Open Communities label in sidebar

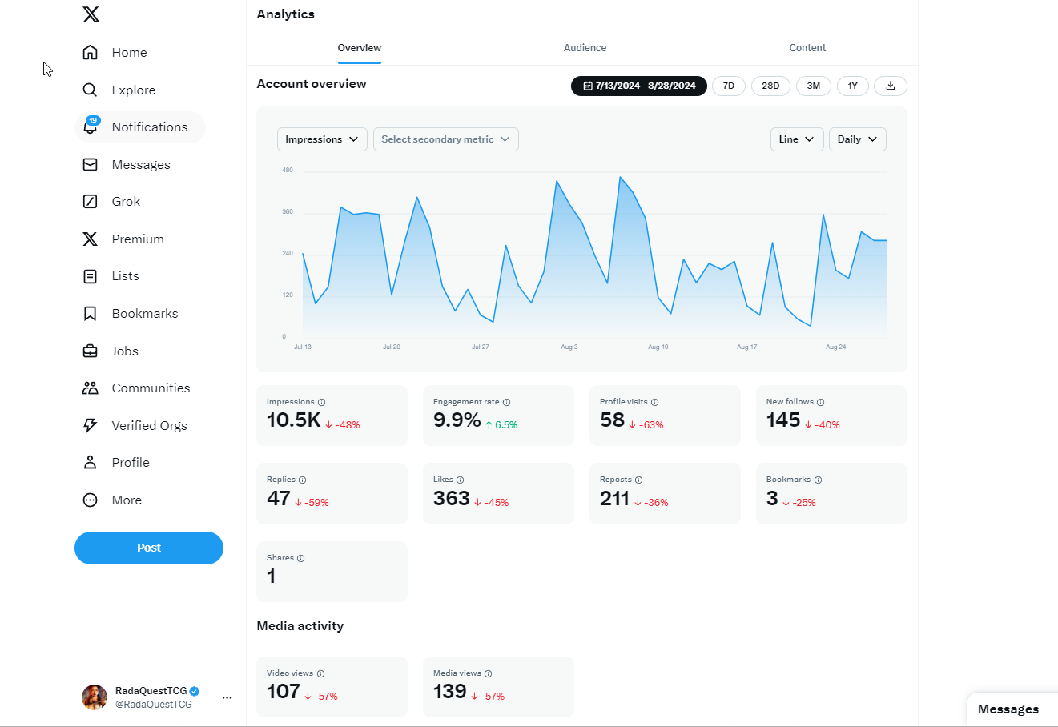151,388
